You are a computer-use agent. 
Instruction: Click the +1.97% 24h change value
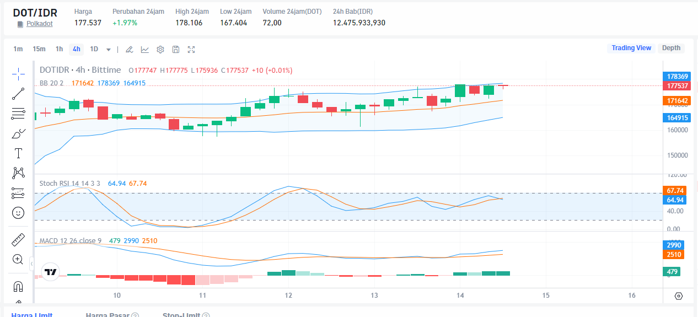(x=125, y=23)
